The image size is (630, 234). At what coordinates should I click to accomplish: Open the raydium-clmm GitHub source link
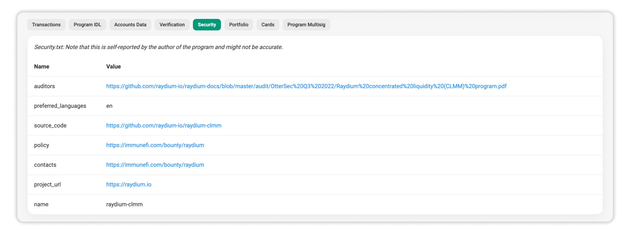[x=164, y=126]
